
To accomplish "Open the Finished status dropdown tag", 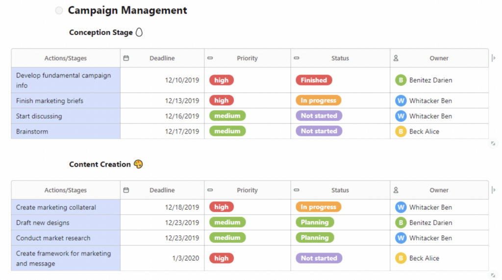I will coord(314,80).
